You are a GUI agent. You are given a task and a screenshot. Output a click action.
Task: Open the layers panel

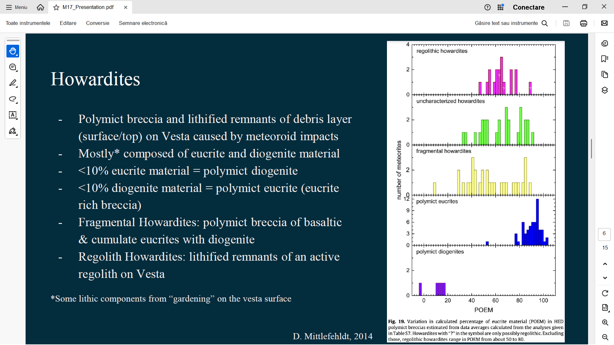pos(604,90)
